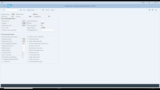Image resolution: width=160 pixels, height=90 pixels.
Task: Enable Discount base is net value
Action: coord(28,48)
